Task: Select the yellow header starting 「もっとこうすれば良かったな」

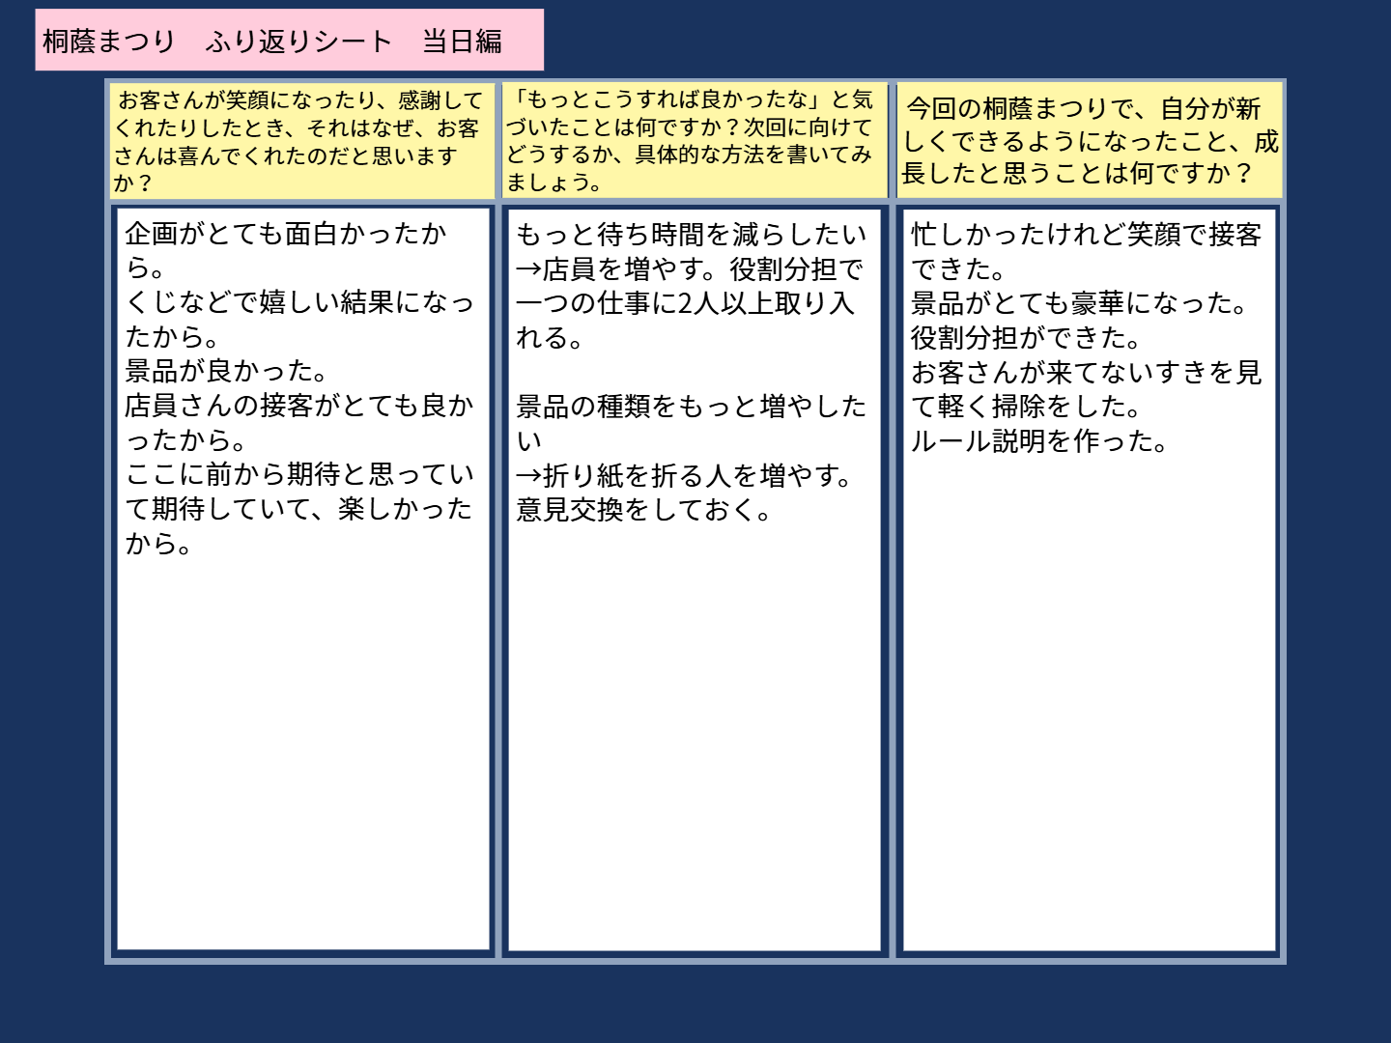Action: [693, 141]
